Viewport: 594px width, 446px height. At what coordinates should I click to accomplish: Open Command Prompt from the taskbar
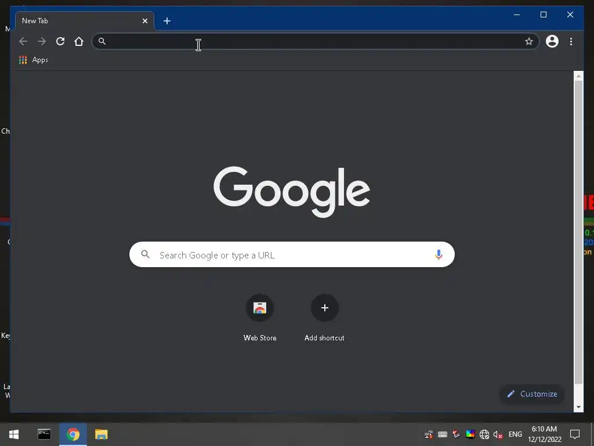(x=44, y=434)
